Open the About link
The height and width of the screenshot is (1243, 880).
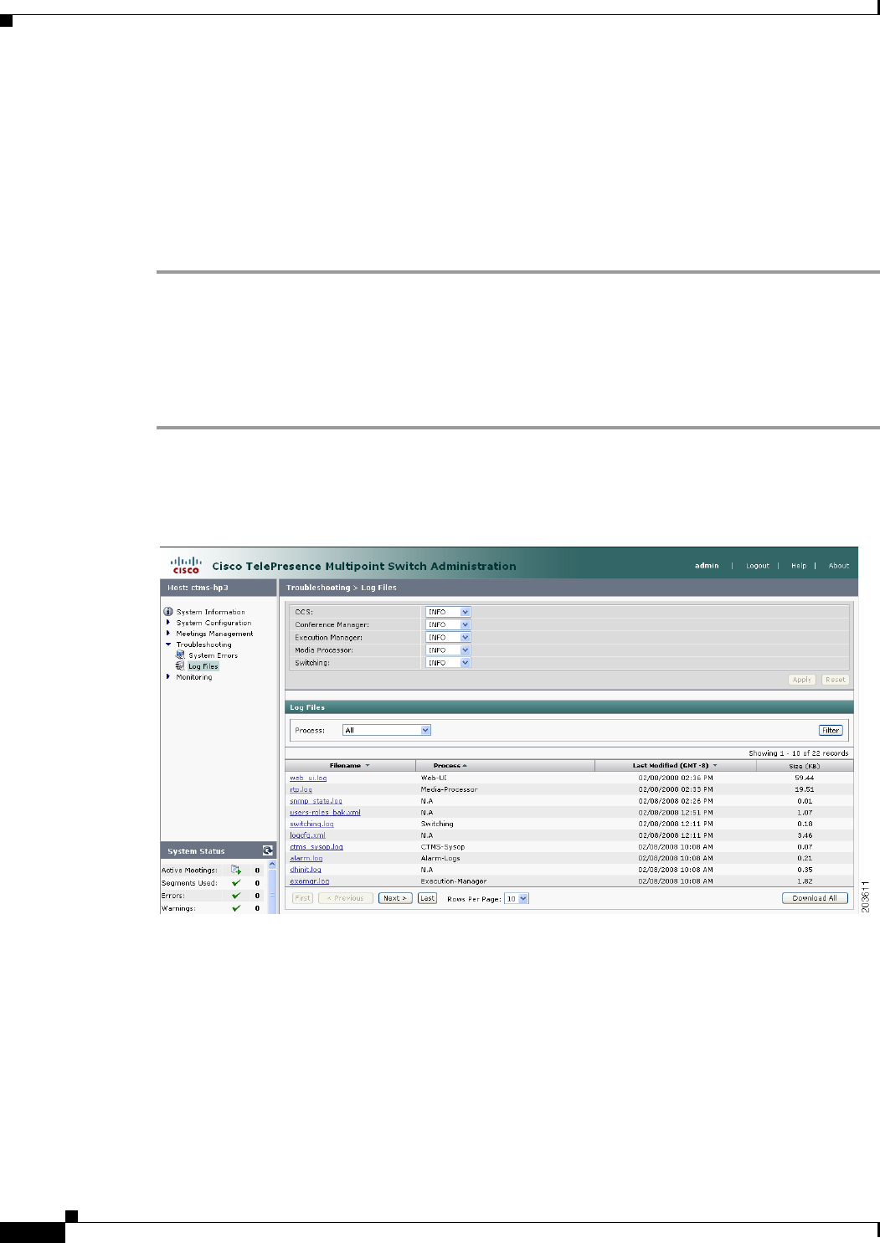point(839,566)
